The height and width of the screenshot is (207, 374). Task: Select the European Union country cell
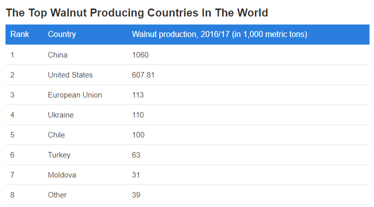(75, 95)
